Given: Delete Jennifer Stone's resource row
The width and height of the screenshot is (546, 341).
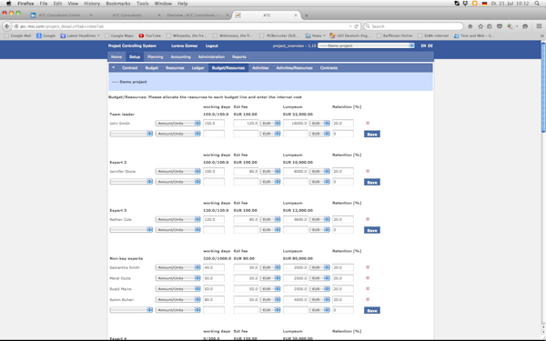Looking at the screenshot, I should click(368, 171).
